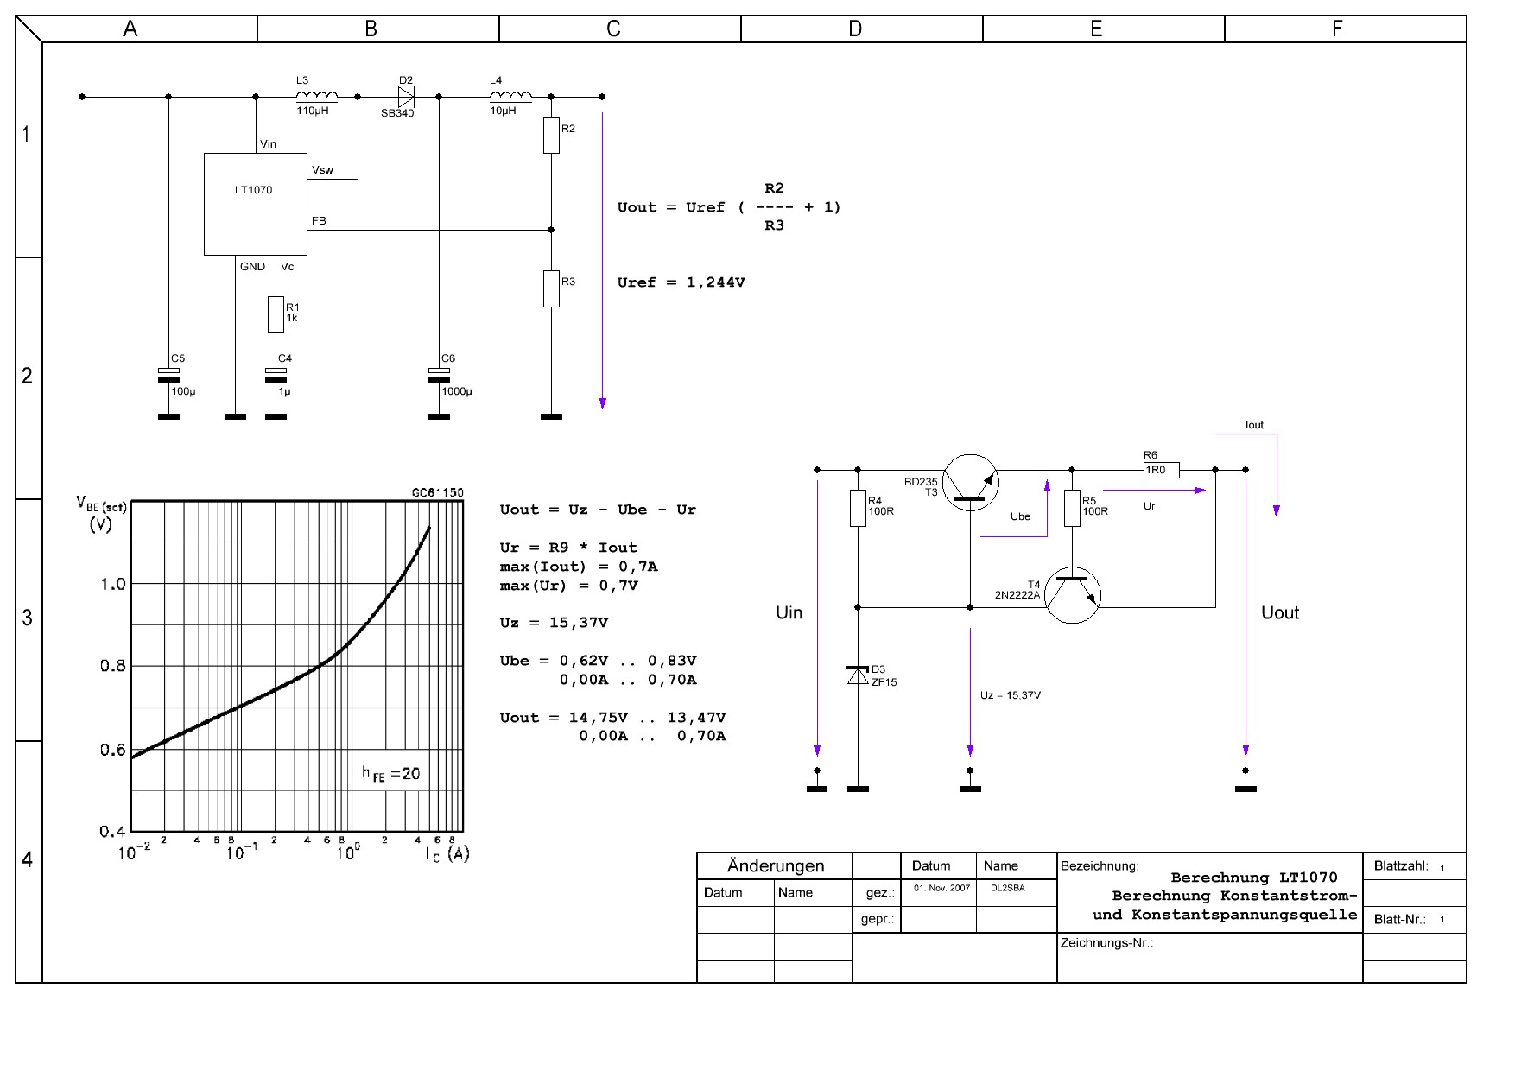Click capacitor C4 1µ symbol

[276, 375]
